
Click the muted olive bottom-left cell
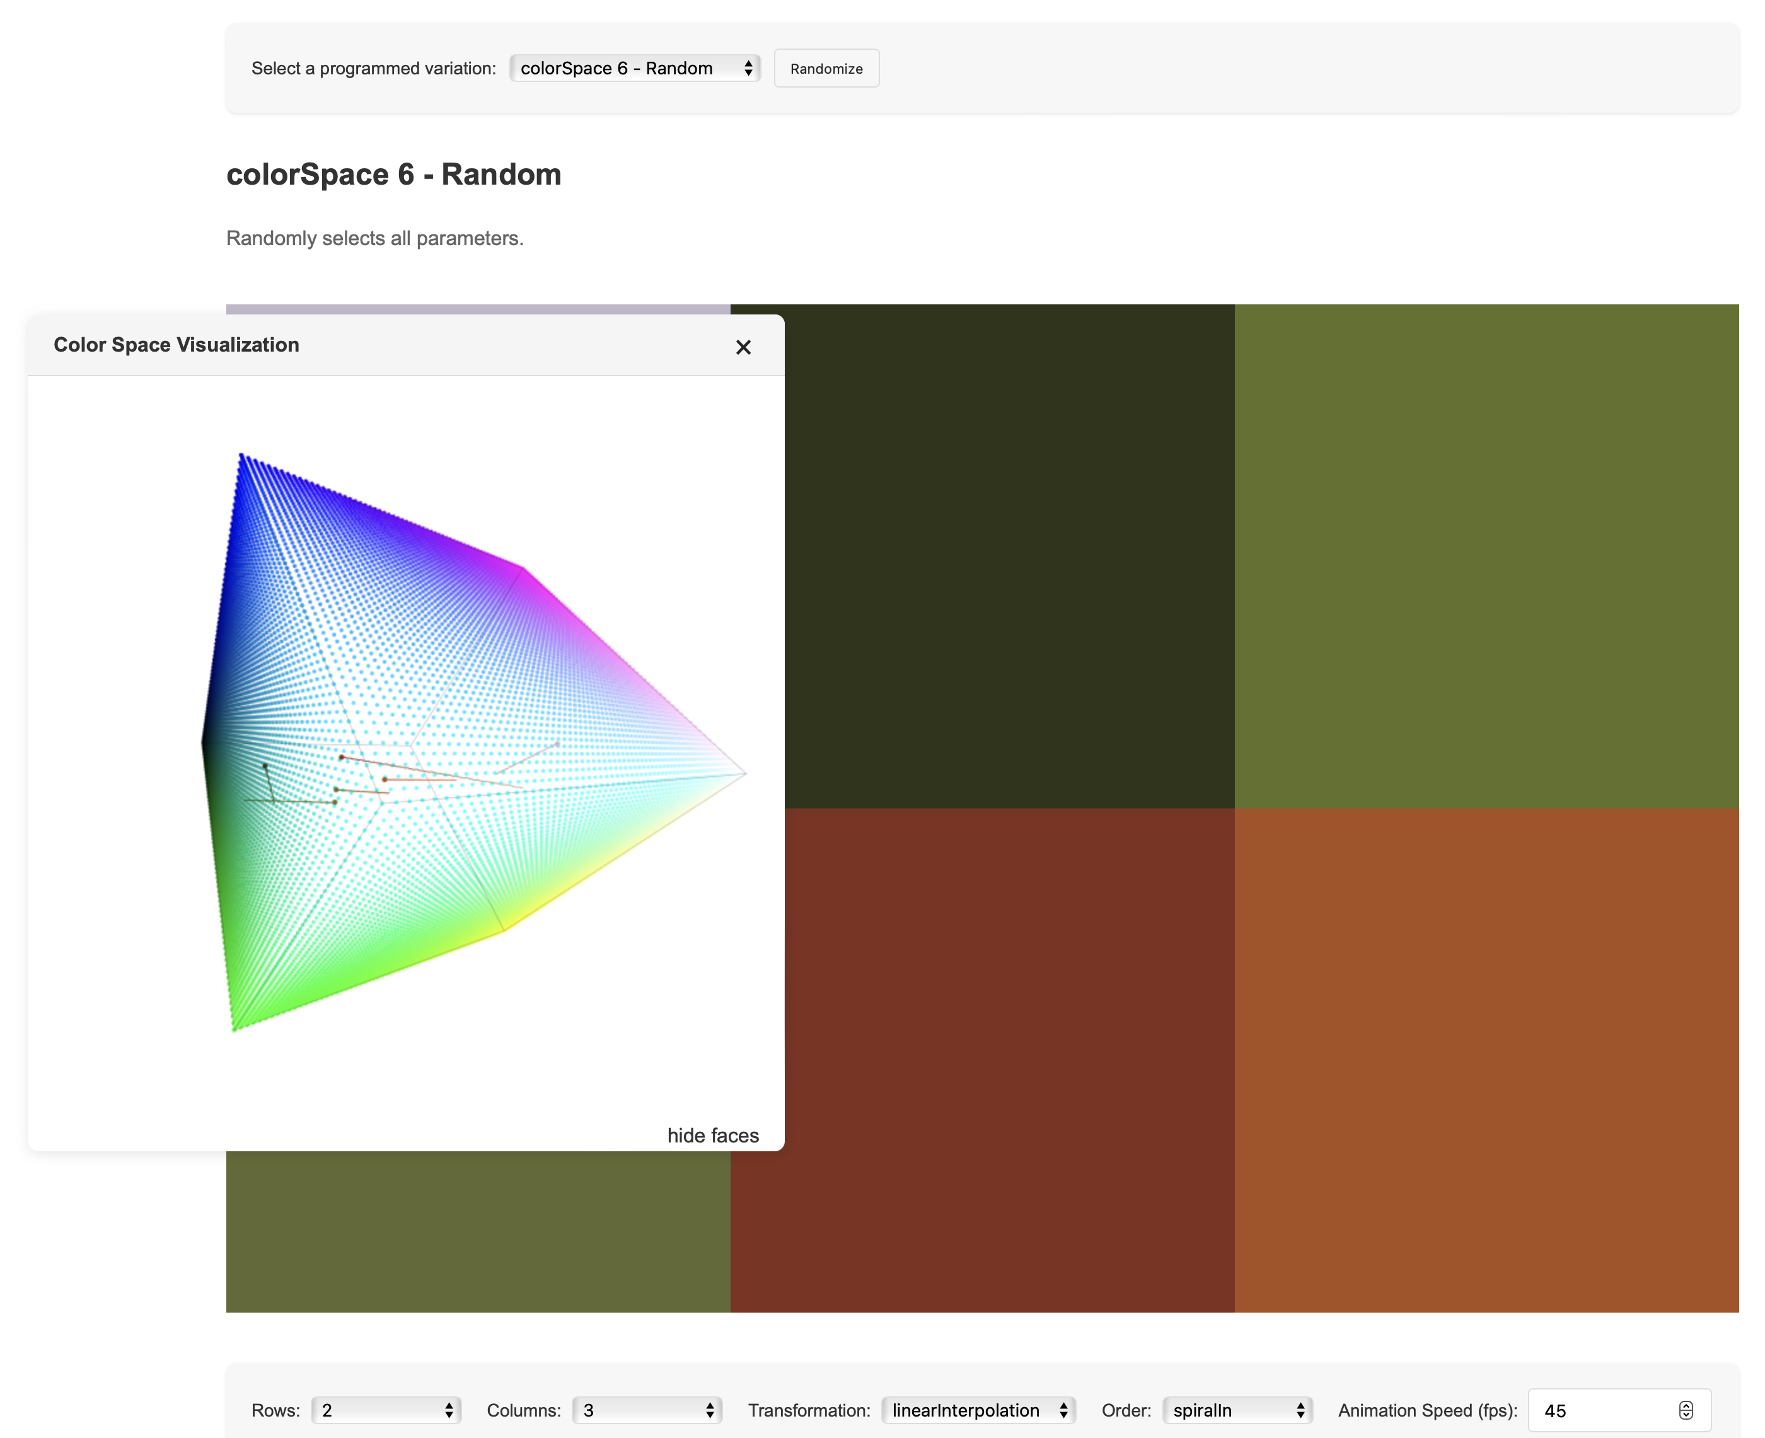click(478, 1232)
